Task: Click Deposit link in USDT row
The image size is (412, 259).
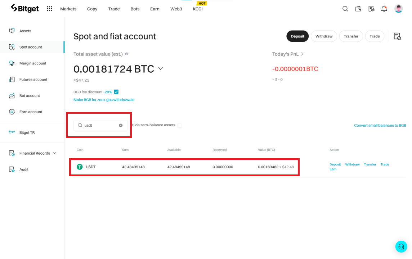Action: click(x=335, y=164)
